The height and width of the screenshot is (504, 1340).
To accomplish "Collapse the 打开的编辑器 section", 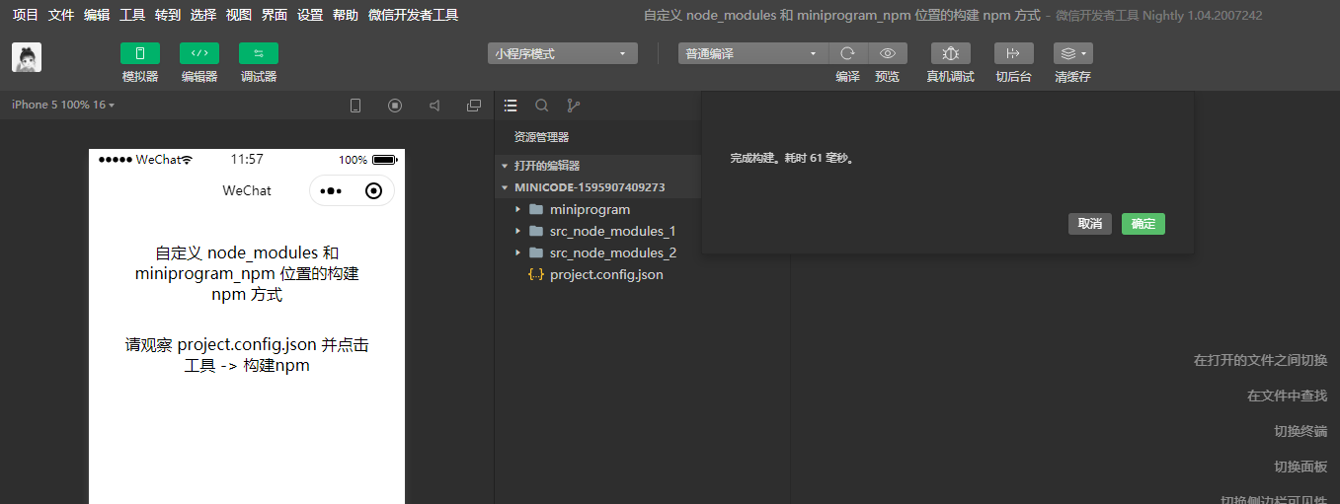I will [x=597, y=166].
